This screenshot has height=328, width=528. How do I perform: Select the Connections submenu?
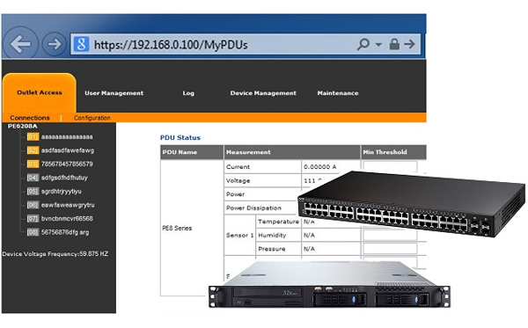[x=30, y=118]
